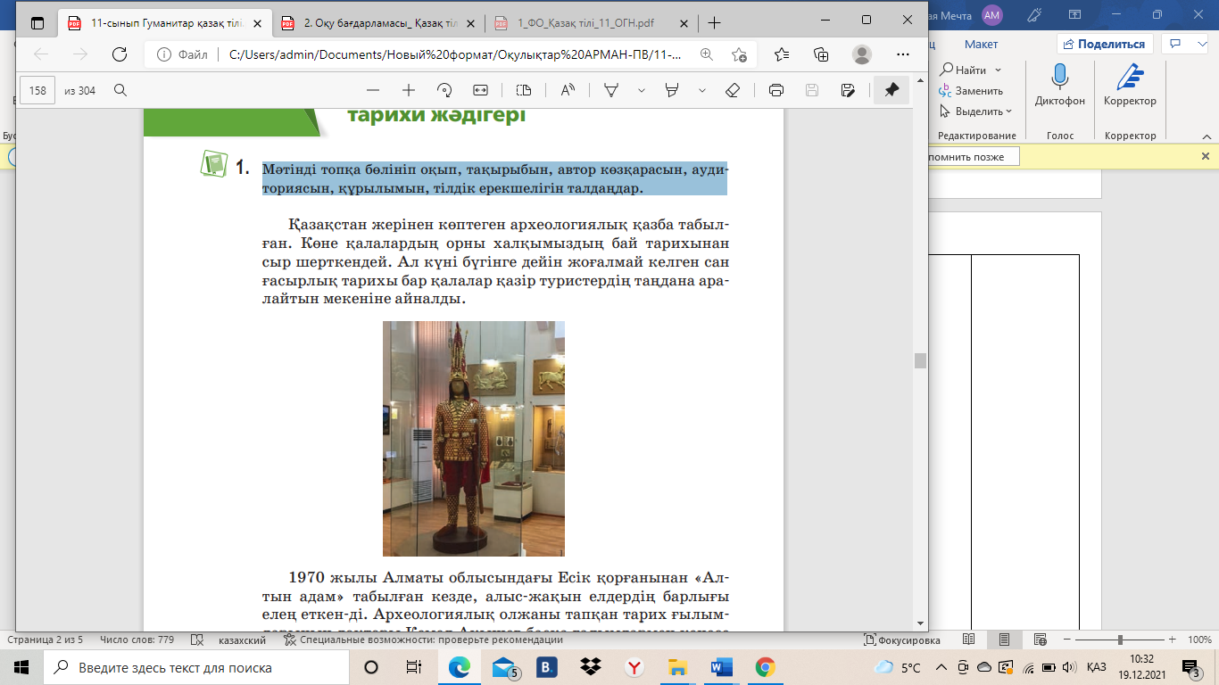Click the page number input field

pos(37,90)
